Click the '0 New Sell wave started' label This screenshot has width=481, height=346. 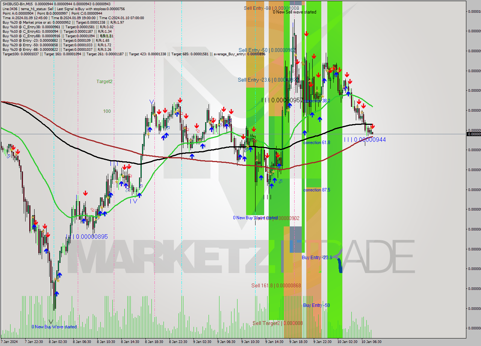(294, 12)
